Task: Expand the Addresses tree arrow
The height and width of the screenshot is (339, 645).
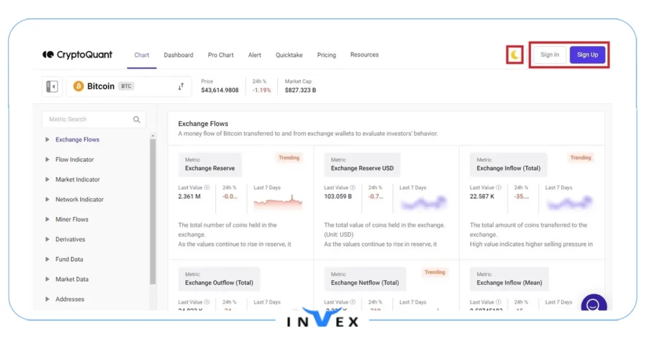Action: 47,299
